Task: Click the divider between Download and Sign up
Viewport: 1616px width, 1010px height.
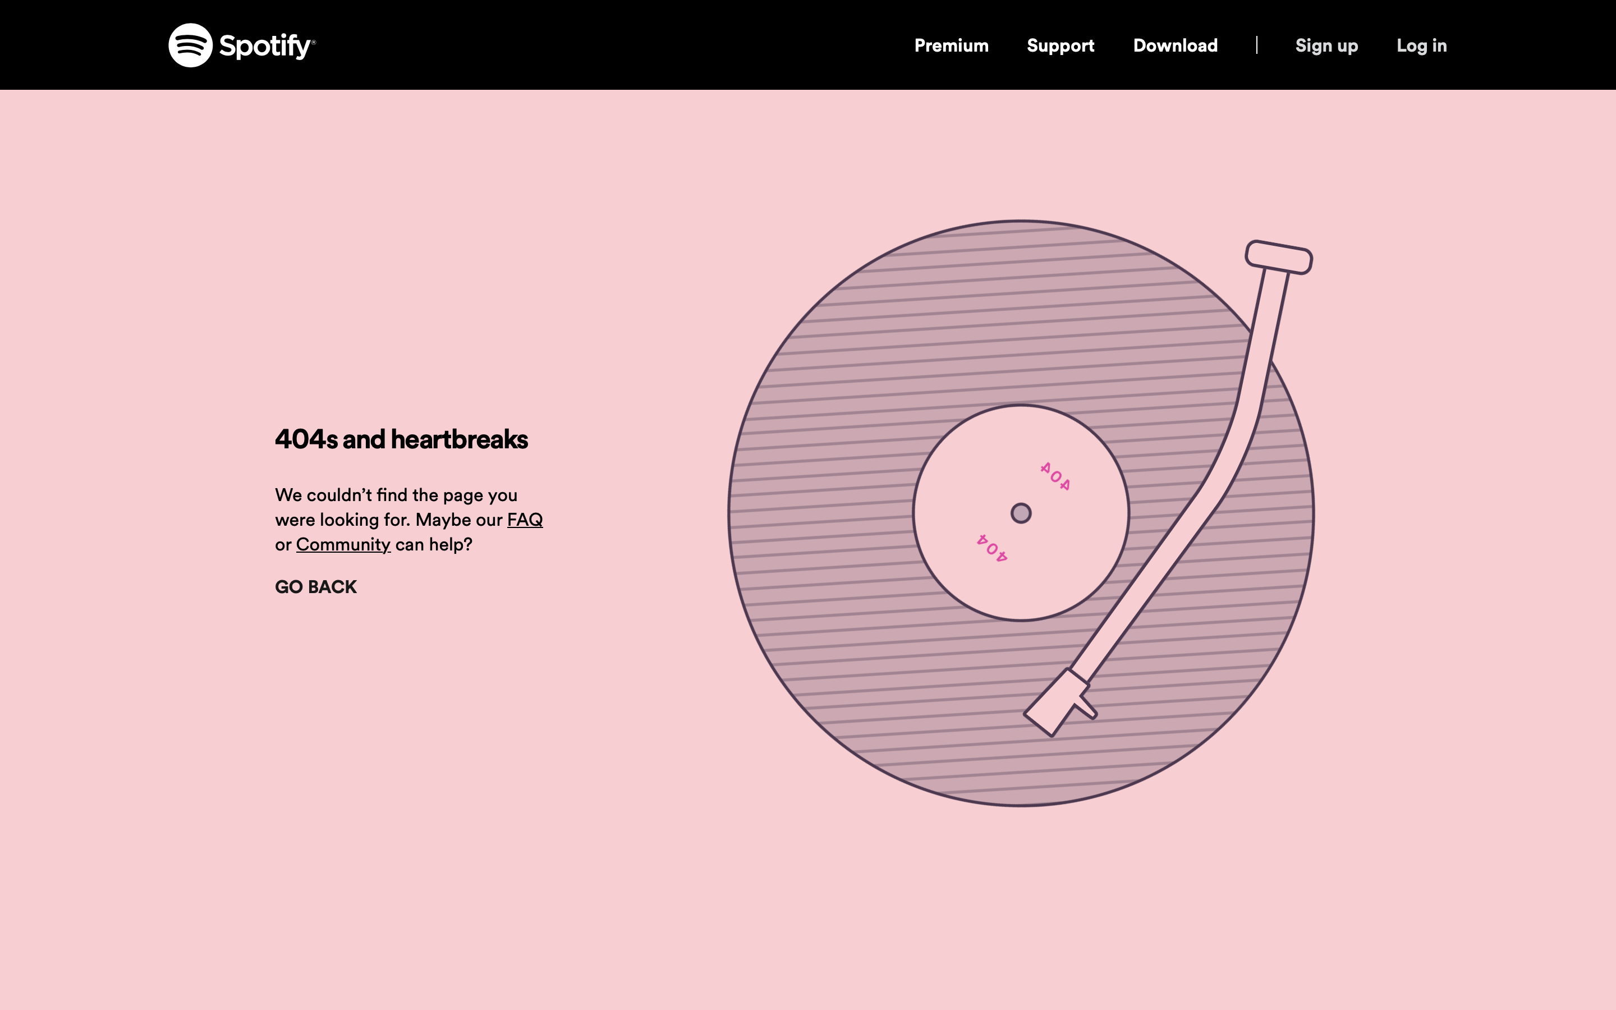Action: 1257,45
